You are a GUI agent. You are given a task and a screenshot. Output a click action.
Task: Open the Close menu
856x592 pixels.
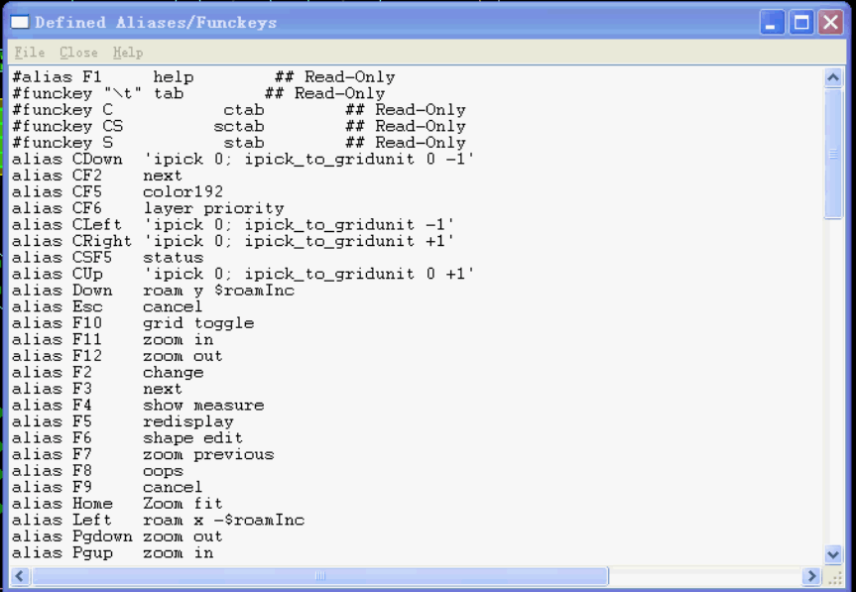pos(78,53)
